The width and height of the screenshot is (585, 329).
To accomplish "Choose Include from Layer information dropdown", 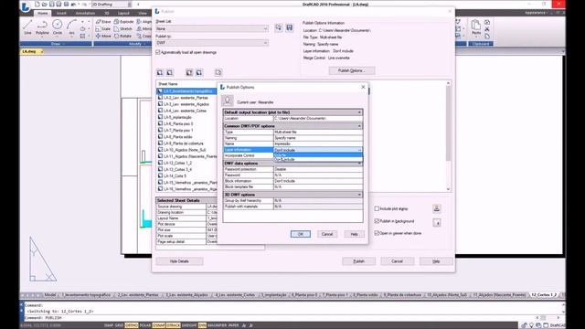I will (318, 154).
